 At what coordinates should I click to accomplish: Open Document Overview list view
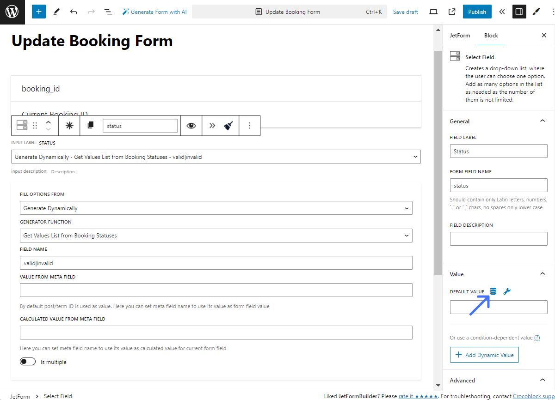click(x=108, y=12)
